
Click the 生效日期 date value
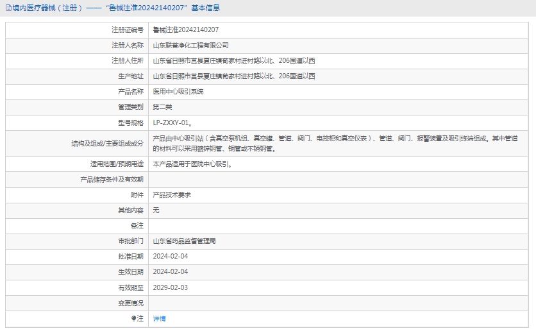tap(170, 272)
